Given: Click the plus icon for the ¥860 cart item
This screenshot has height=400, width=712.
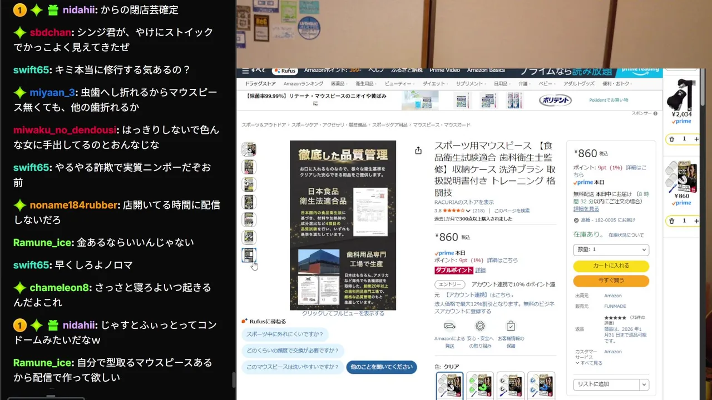Looking at the screenshot, I should (696, 221).
